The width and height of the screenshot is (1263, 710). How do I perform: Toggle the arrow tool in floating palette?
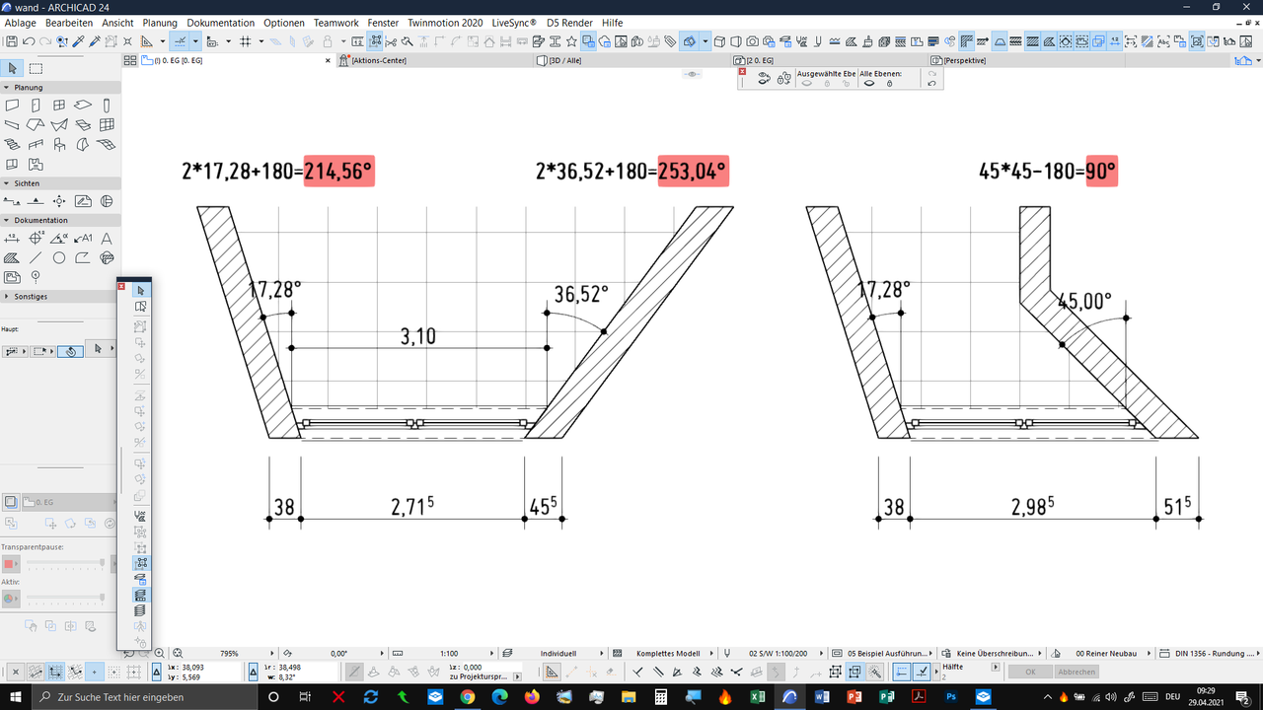click(x=140, y=290)
